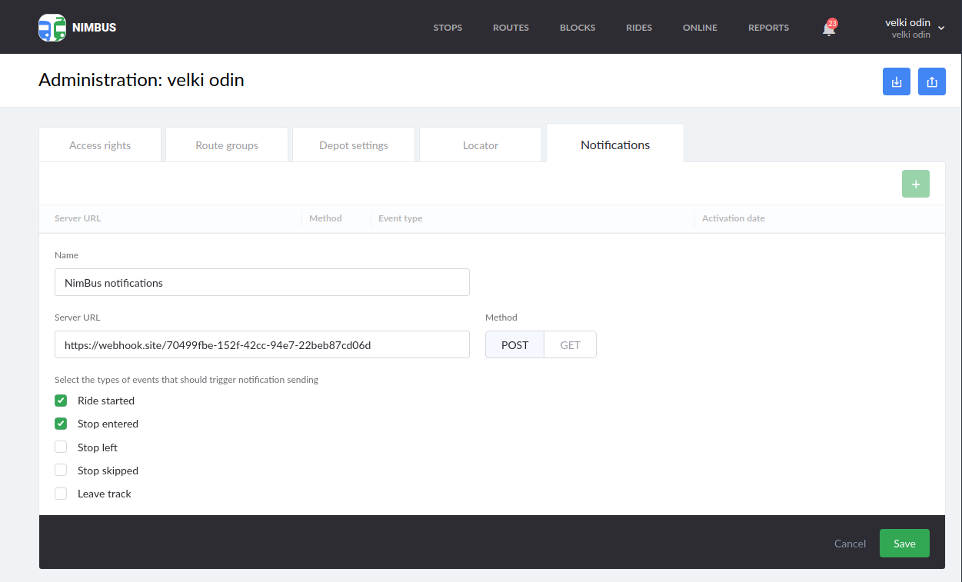Click the Cancel link
962x582 pixels.
(x=849, y=543)
